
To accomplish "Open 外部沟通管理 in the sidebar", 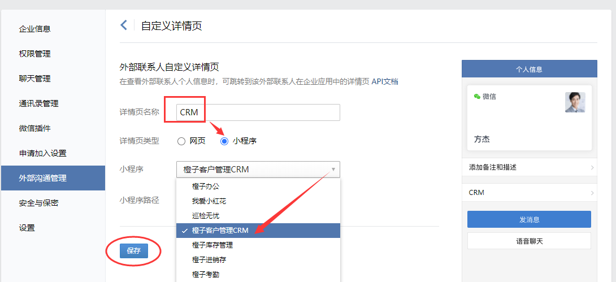I will point(53,178).
